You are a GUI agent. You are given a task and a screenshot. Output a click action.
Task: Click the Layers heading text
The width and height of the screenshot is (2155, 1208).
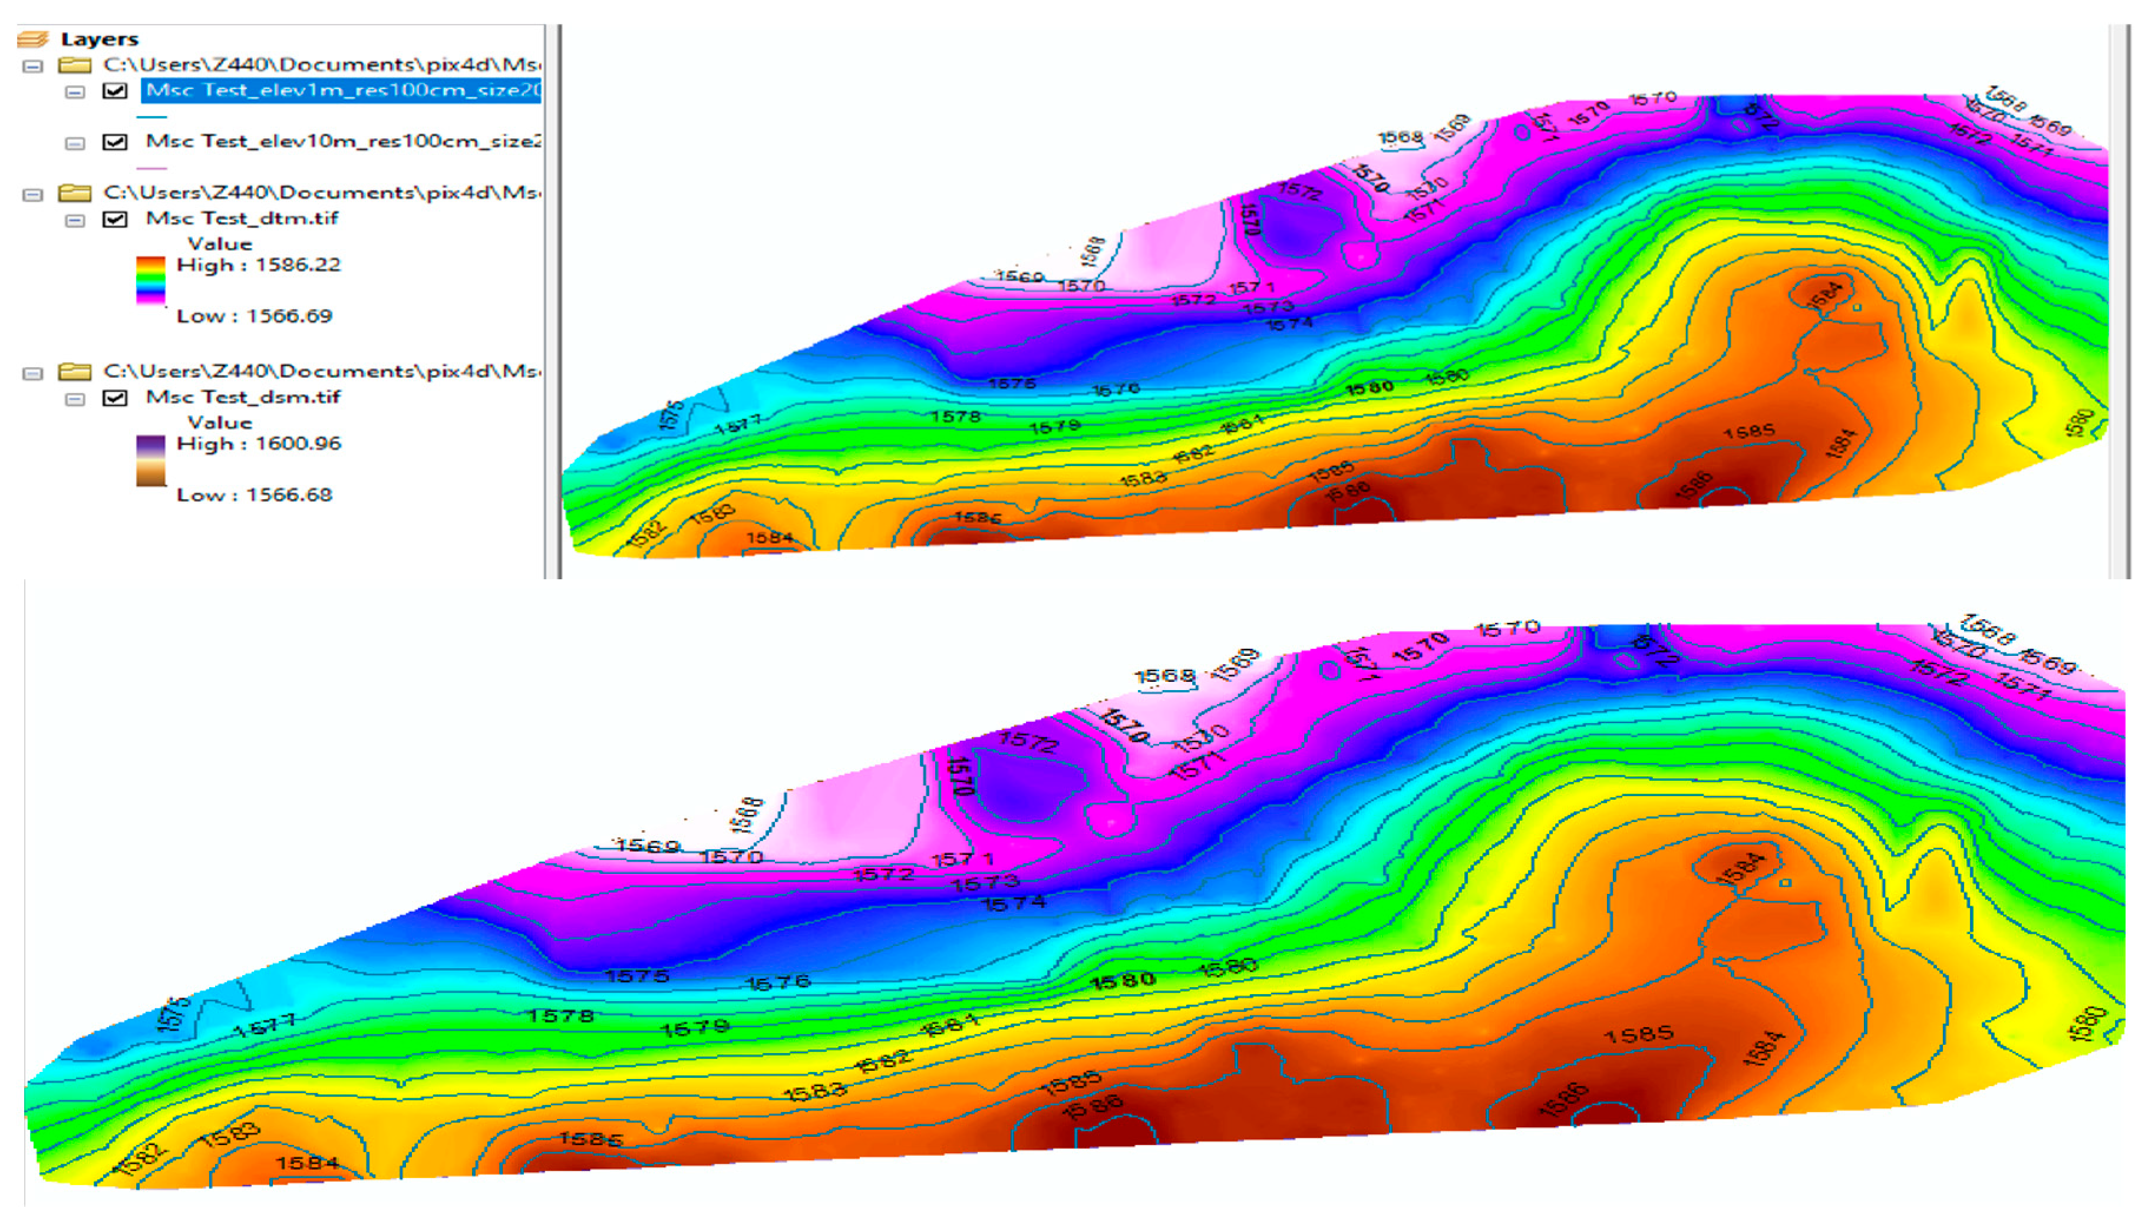pyautogui.click(x=100, y=39)
